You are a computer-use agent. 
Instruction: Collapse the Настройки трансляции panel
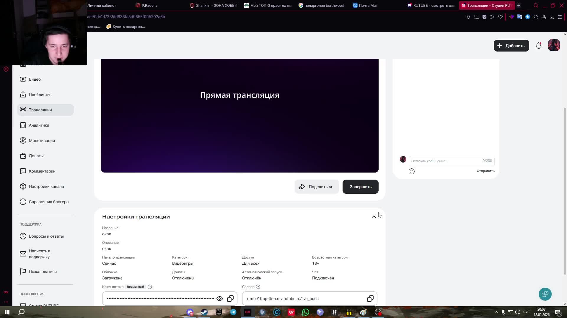pos(374,216)
